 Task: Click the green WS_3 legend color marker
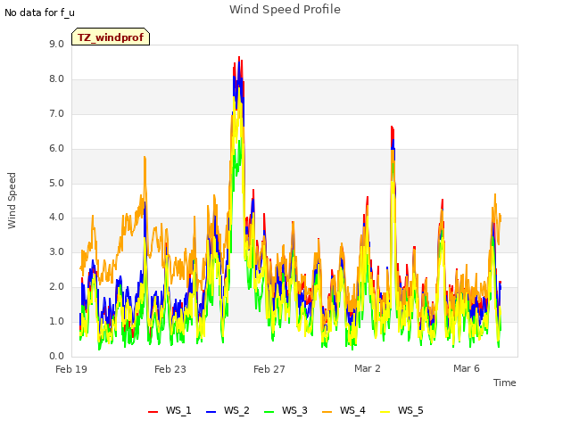pos(269,412)
